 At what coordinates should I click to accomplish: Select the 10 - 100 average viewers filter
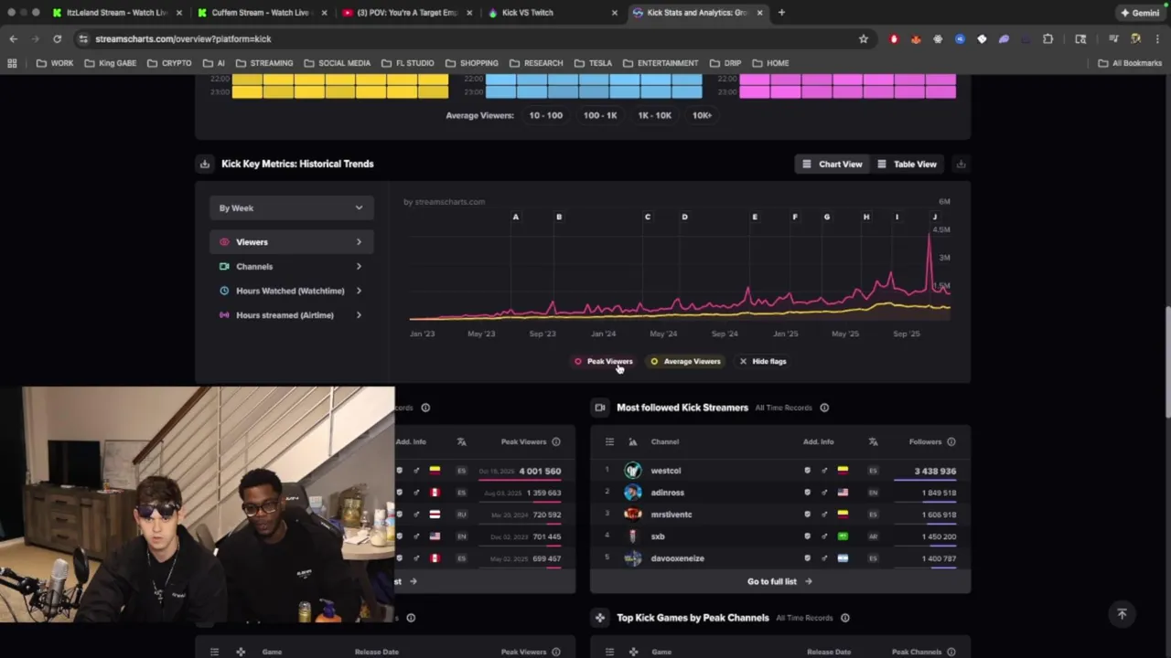(x=545, y=116)
